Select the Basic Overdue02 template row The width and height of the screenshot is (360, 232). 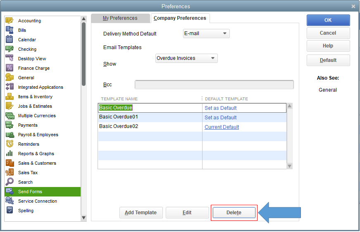tap(192, 127)
